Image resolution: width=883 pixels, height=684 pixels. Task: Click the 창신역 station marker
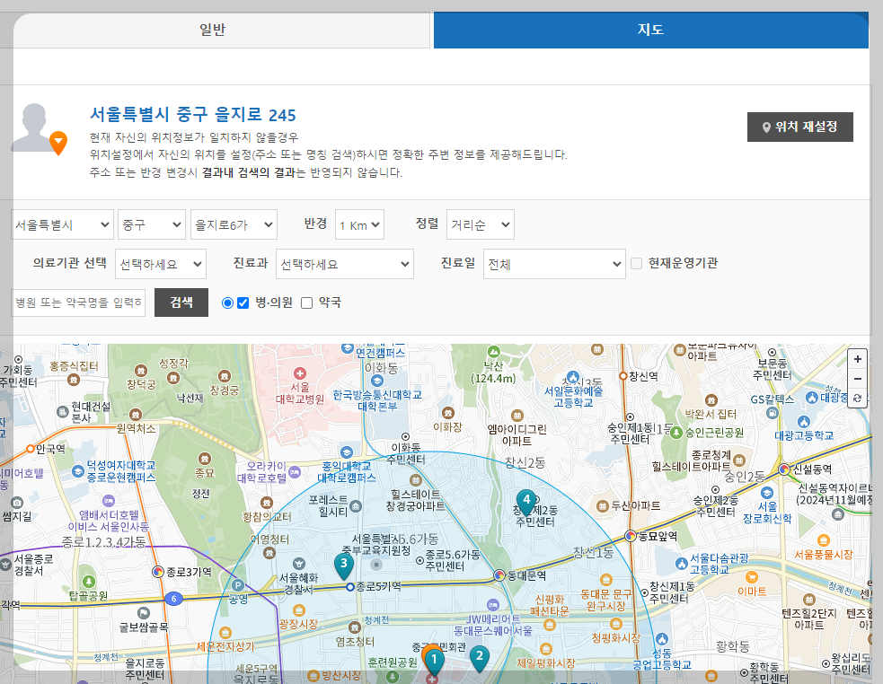tap(623, 376)
